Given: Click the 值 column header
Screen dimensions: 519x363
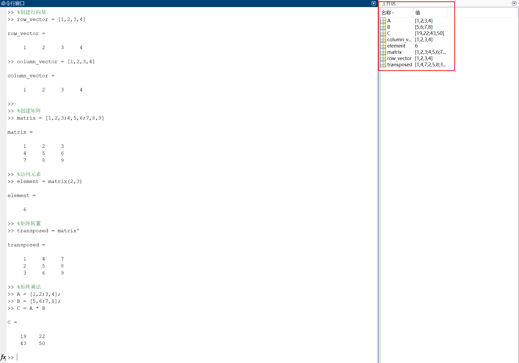Looking at the screenshot, I should point(418,13).
